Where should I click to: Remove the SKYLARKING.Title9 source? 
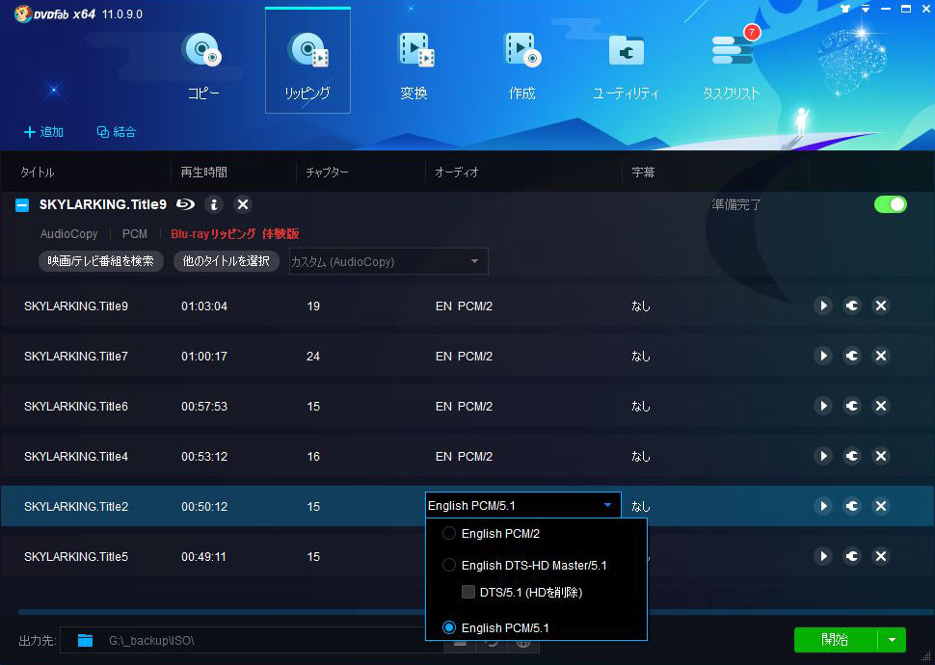coord(243,205)
